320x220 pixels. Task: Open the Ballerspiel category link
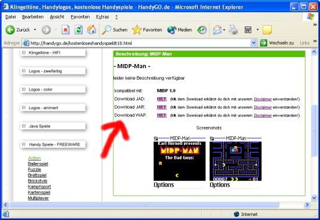38,164
